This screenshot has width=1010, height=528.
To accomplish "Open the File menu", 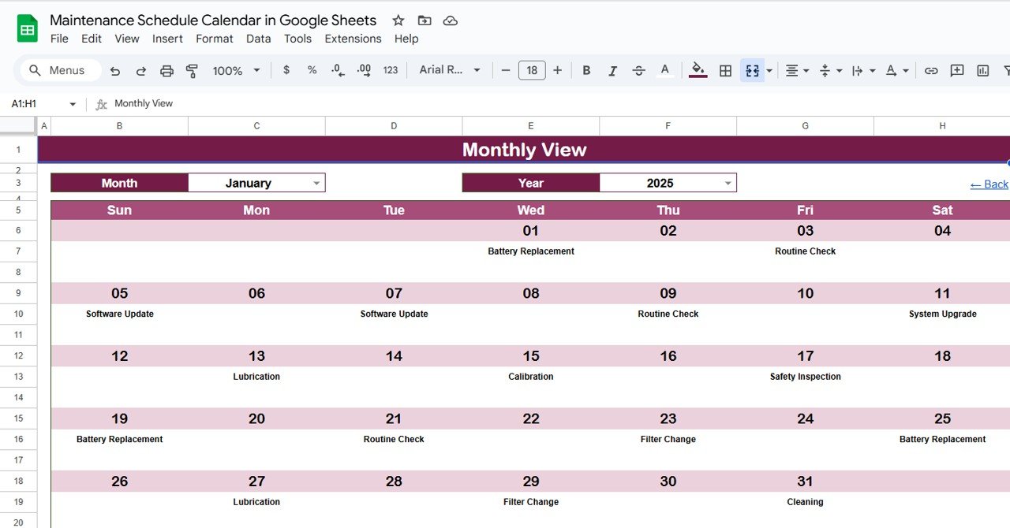I will tap(59, 39).
